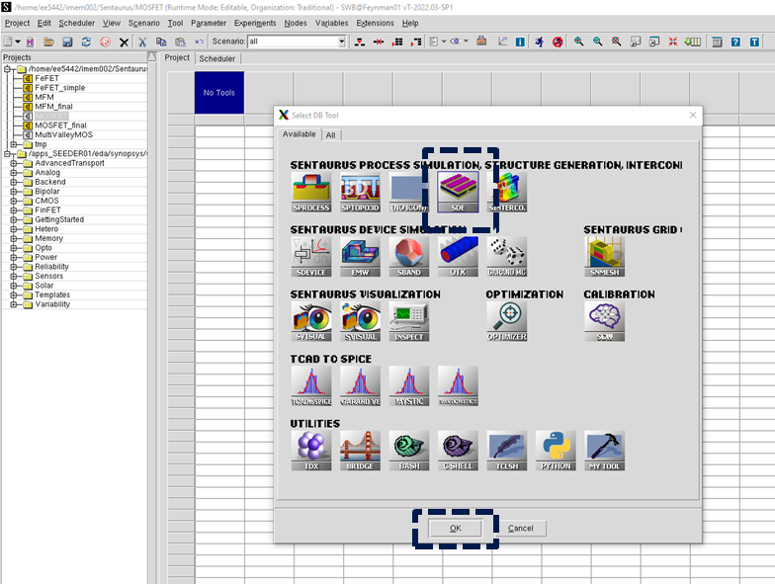Viewport: 775px width, 584px height.
Task: Expand the FinFET folder in tree
Action: point(14,210)
